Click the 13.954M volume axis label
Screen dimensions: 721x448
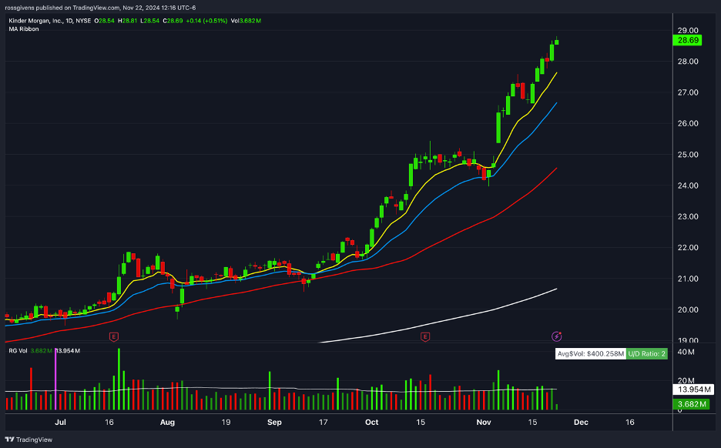(693, 389)
